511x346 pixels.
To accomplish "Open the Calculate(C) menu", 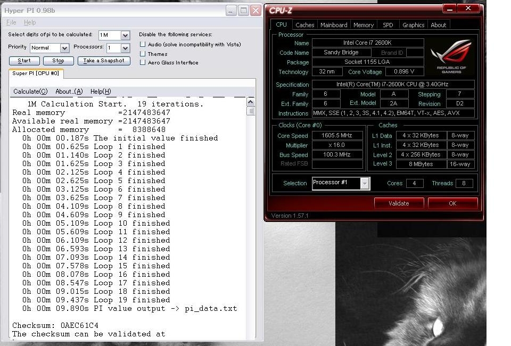I will [30, 92].
